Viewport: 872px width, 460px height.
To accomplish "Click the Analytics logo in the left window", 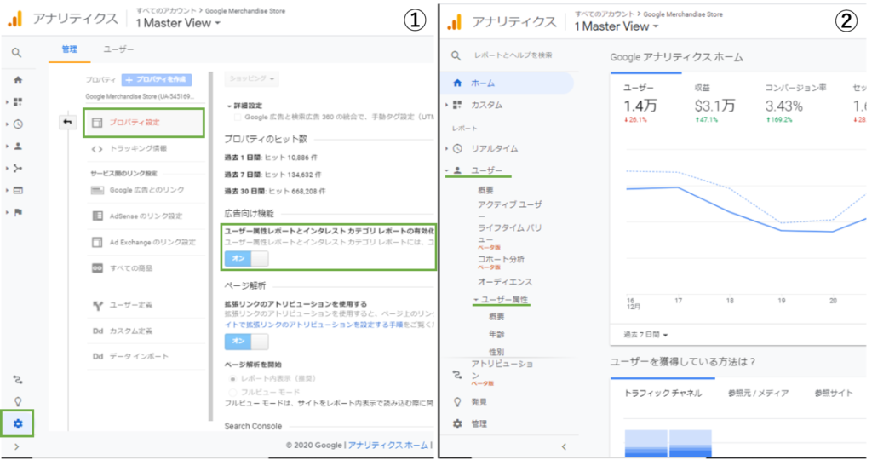I will [15, 19].
